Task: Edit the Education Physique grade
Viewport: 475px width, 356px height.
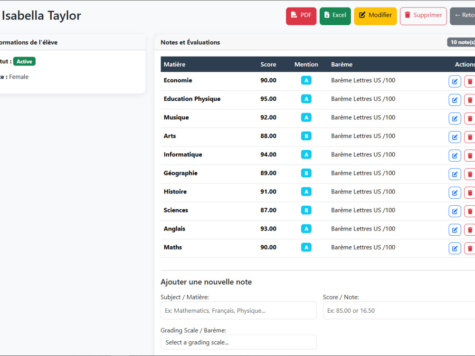Action: coord(455,100)
